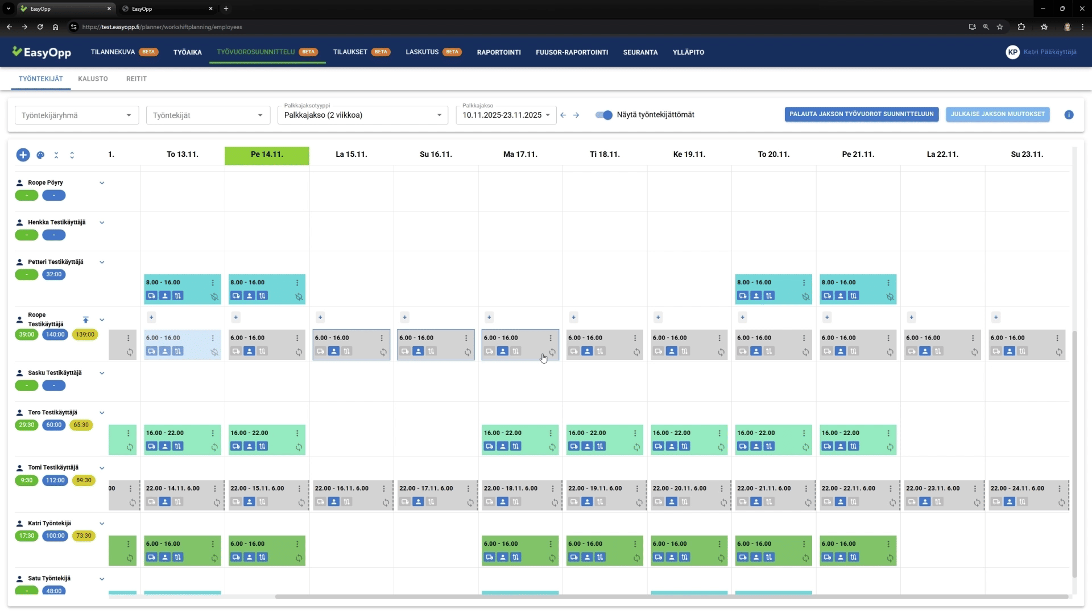Toggle sync icon on Tero's Pe 14.11. shift
The height and width of the screenshot is (614, 1092).
[299, 447]
